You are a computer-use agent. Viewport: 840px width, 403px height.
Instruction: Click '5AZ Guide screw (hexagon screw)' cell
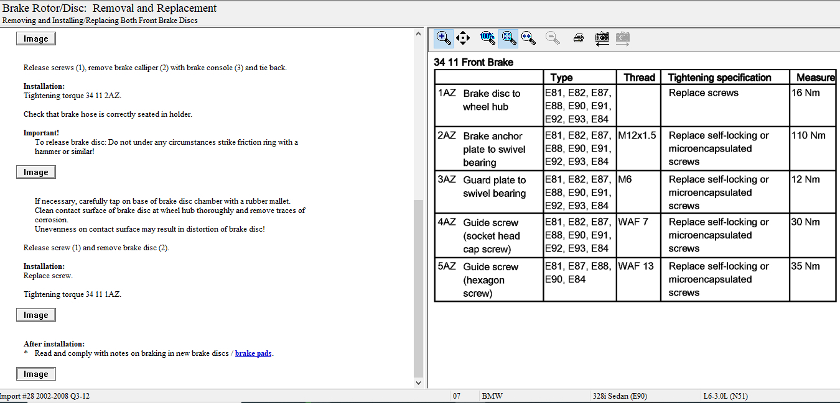pos(489,280)
